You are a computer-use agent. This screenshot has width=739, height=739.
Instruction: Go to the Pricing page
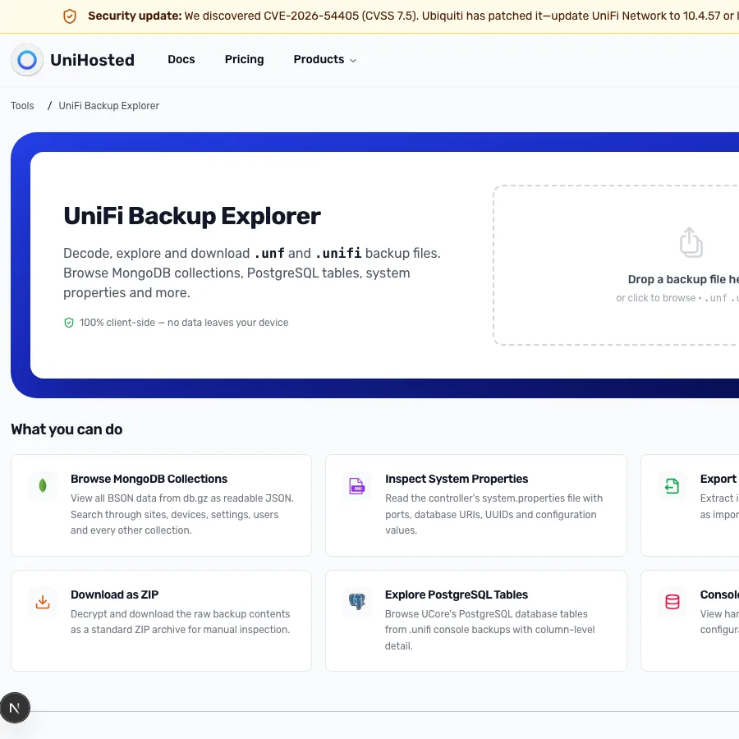pos(244,59)
